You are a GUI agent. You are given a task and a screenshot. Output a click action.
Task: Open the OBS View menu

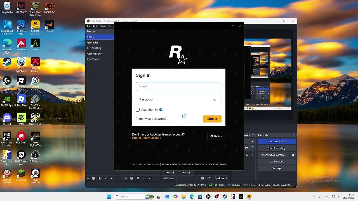(x=103, y=26)
